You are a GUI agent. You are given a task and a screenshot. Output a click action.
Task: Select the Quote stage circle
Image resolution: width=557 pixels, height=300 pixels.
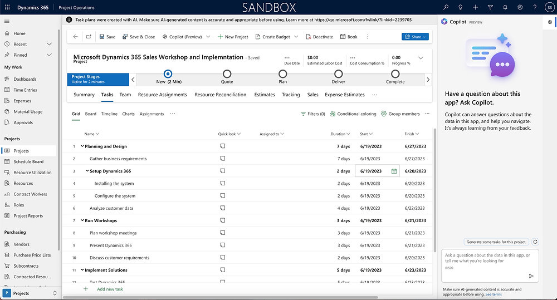tap(227, 74)
